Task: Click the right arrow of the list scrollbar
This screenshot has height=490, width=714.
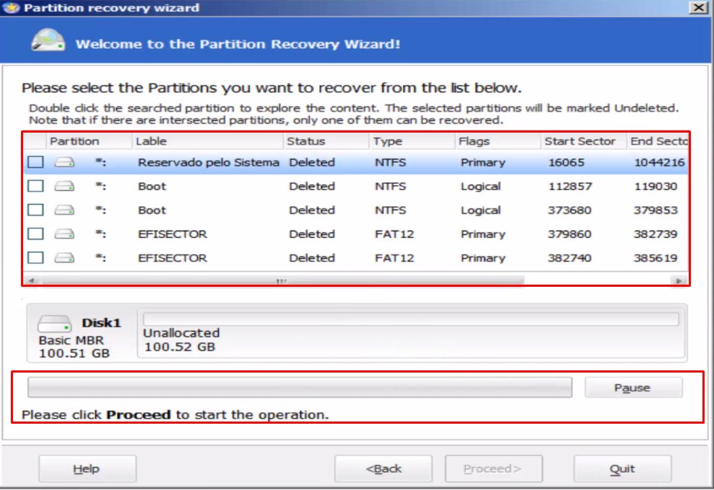Action: 679,281
